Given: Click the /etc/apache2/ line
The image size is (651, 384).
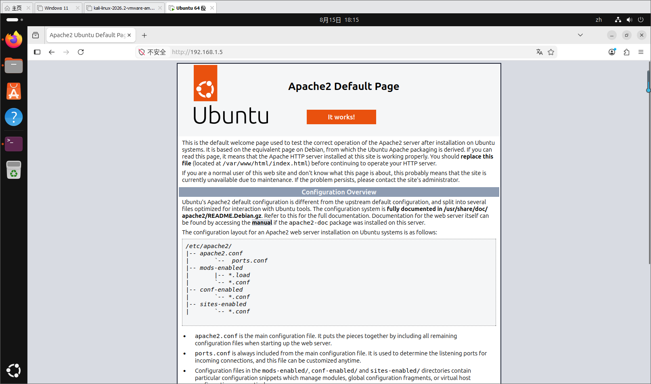Looking at the screenshot, I should pyautogui.click(x=209, y=246).
